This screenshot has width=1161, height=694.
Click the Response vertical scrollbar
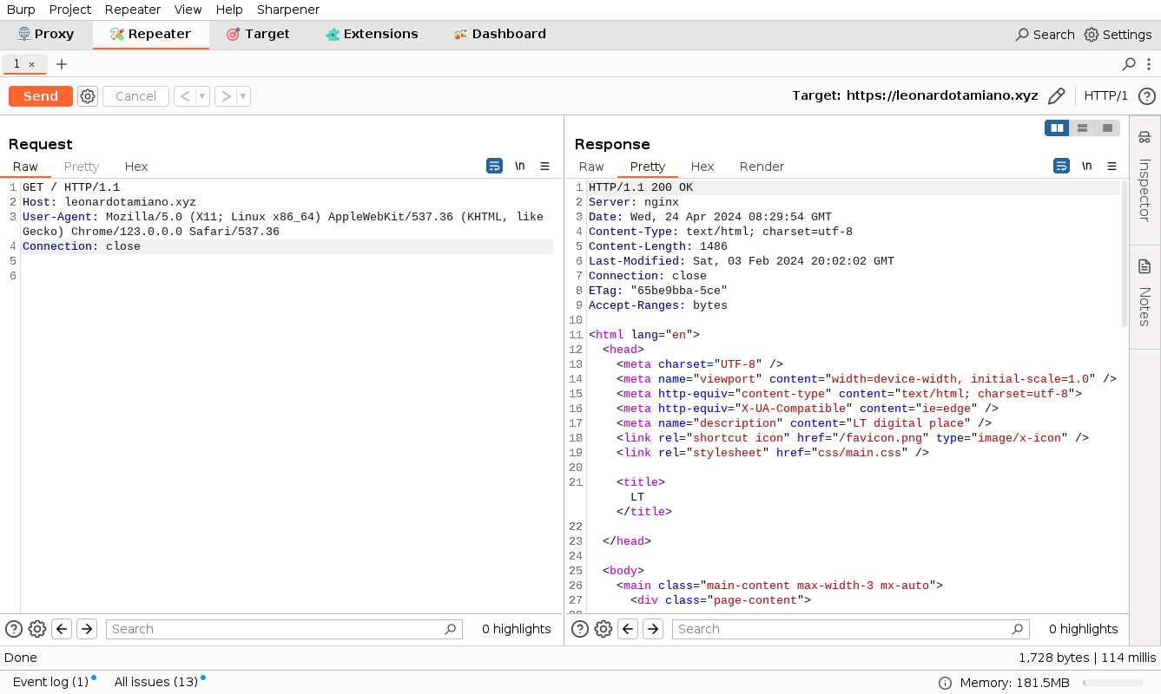(1125, 253)
